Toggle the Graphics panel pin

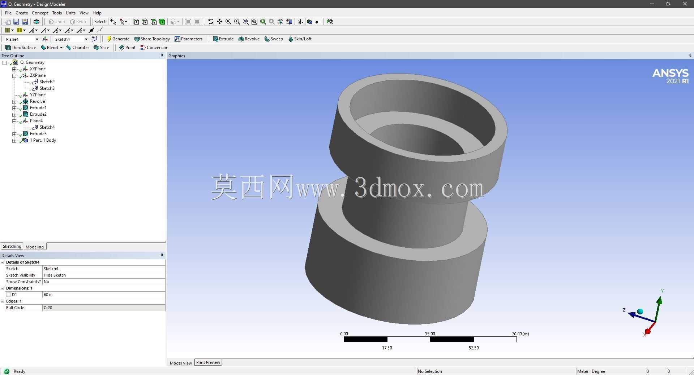690,56
